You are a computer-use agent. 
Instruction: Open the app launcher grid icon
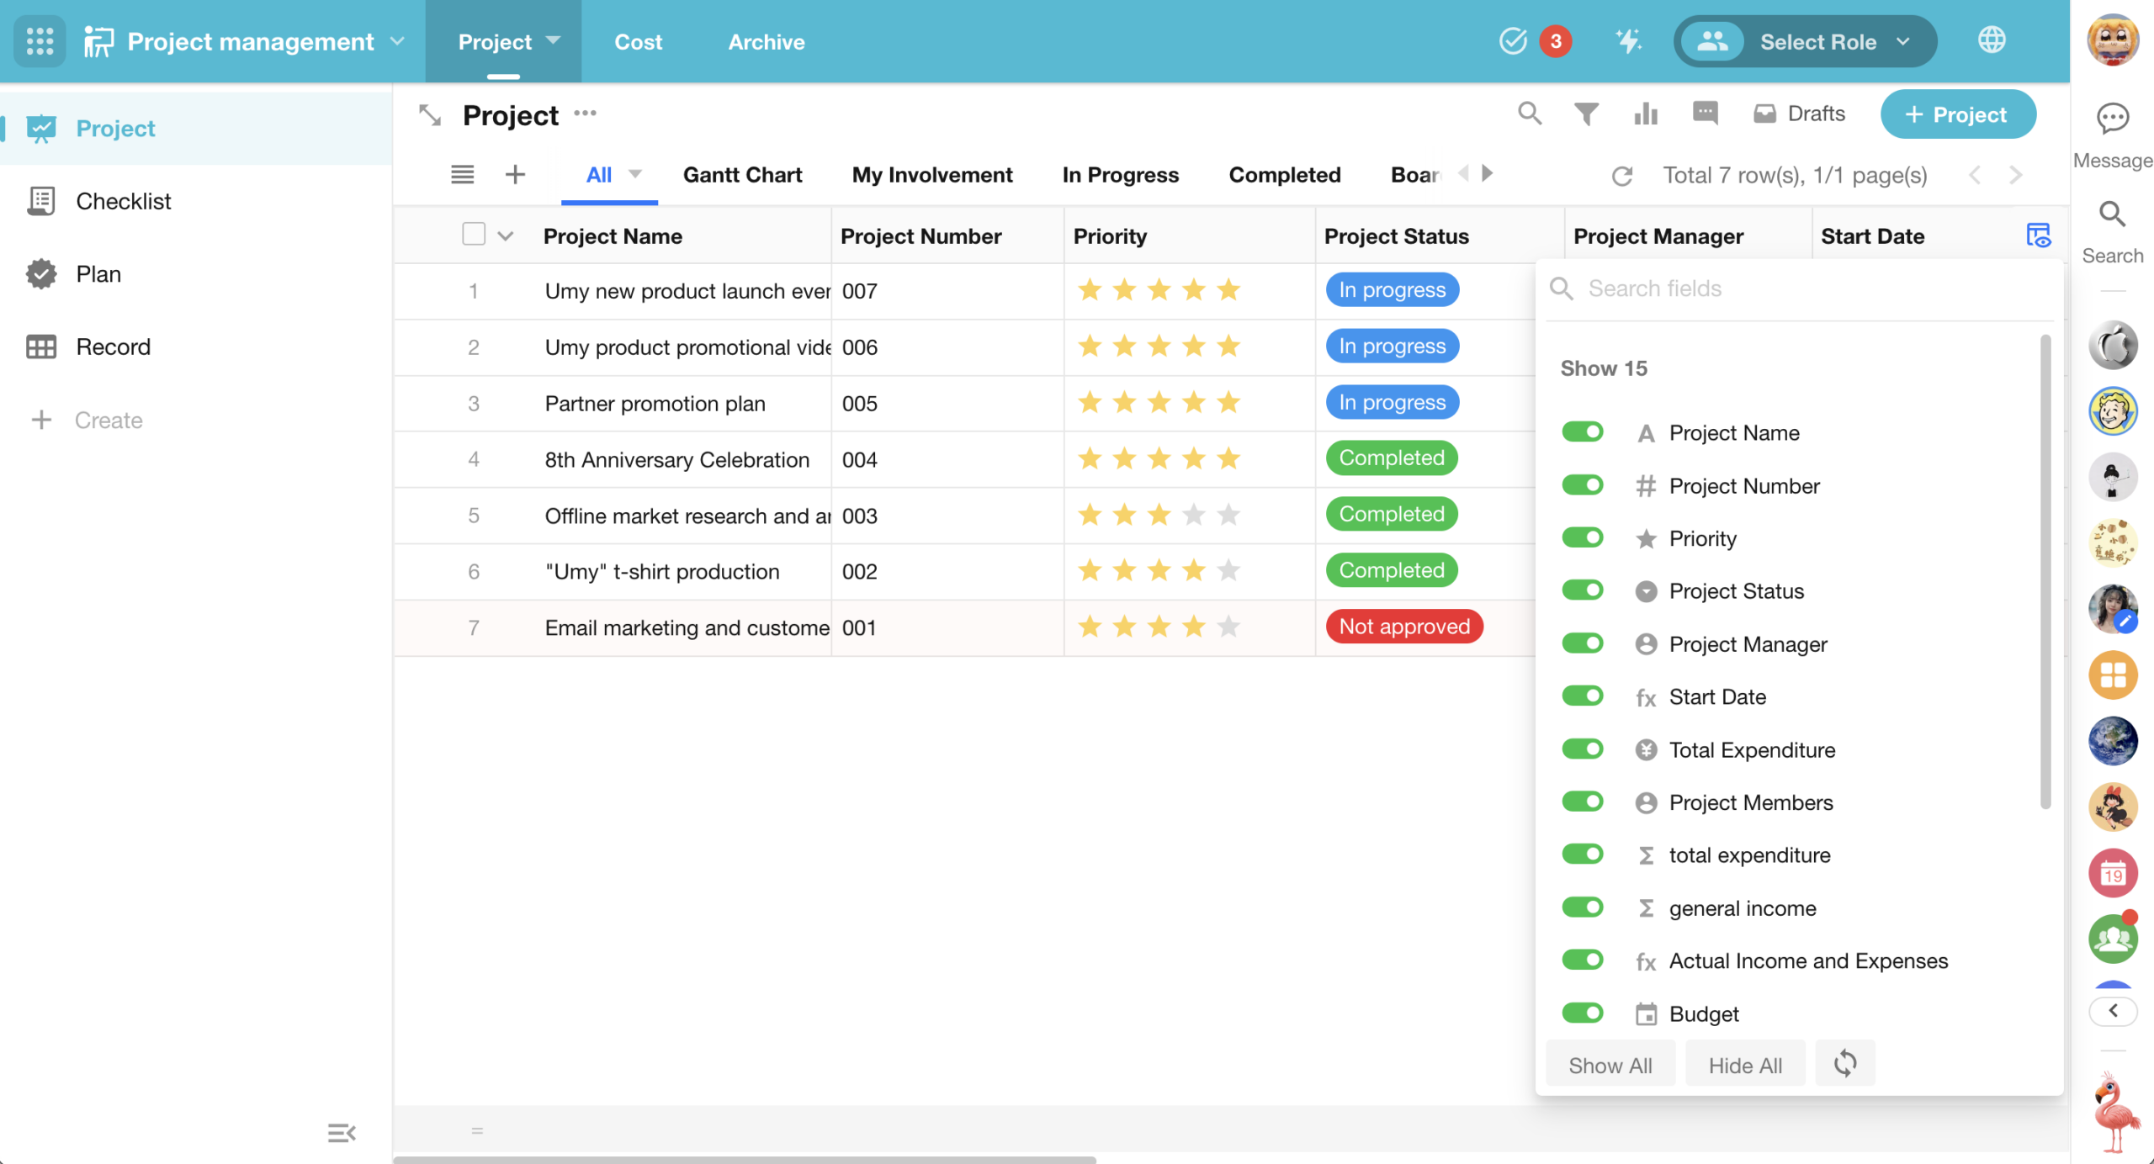click(x=40, y=41)
